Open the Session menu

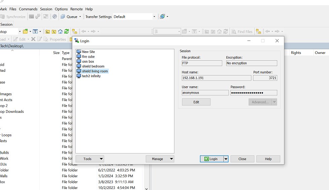click(46, 9)
